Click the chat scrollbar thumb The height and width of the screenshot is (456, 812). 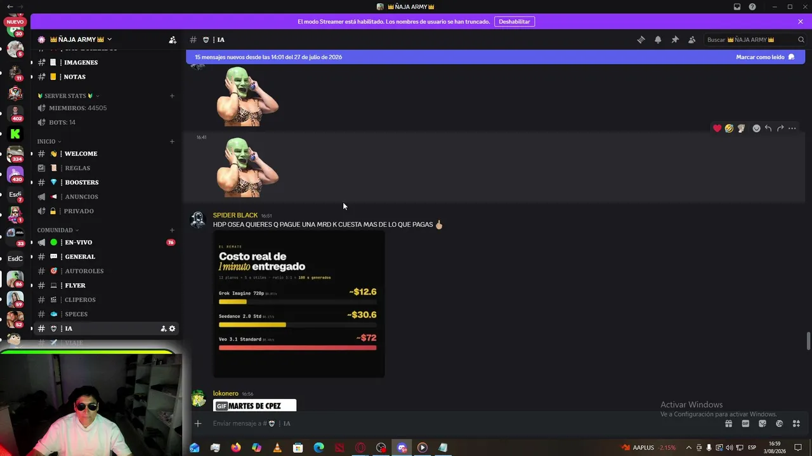point(808,340)
